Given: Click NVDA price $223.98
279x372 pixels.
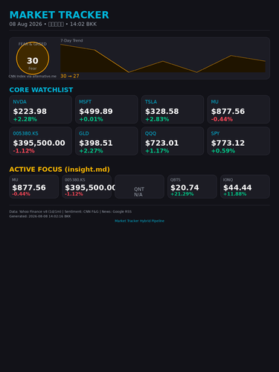Looking at the screenshot, I should (x=30, y=112).
